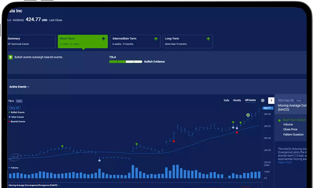
Task: Click the TSLA Bullish Evidence meter bar
Action: click(x=126, y=62)
